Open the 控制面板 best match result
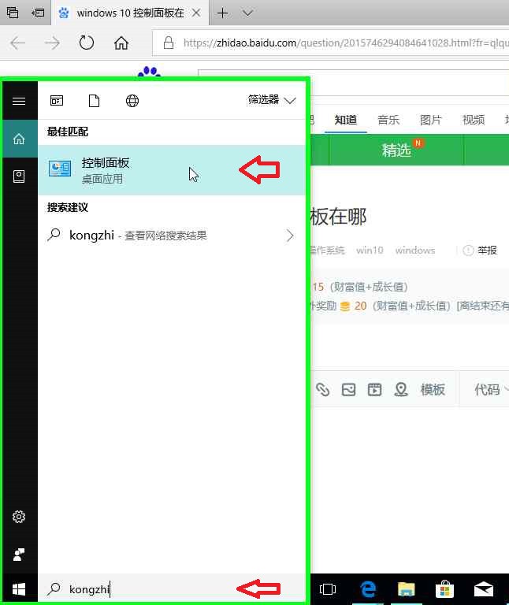Screen dimensions: 509x605 click(x=172, y=170)
